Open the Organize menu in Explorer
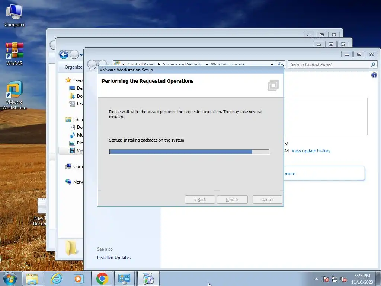This screenshot has height=286, width=381. [x=73, y=67]
